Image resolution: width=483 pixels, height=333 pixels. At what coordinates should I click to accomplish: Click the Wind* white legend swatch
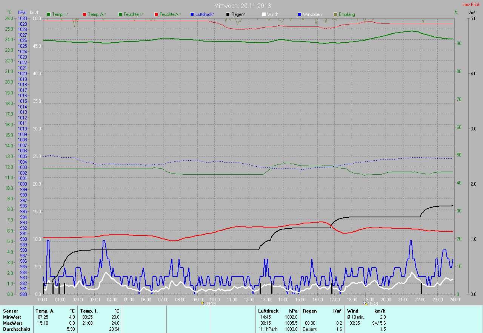coord(264,14)
